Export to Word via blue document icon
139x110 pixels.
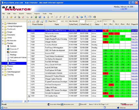tap(40, 17)
